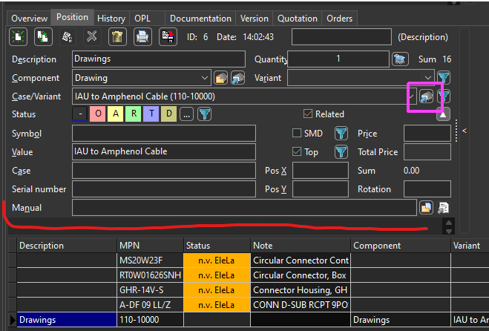Select the pink O status swatch
Image resolution: width=489 pixels, height=331 pixels.
click(x=97, y=114)
